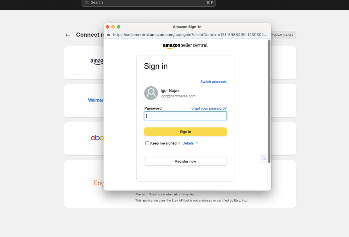The height and width of the screenshot is (237, 349).
Task: Open the Details link
Action: (x=188, y=143)
